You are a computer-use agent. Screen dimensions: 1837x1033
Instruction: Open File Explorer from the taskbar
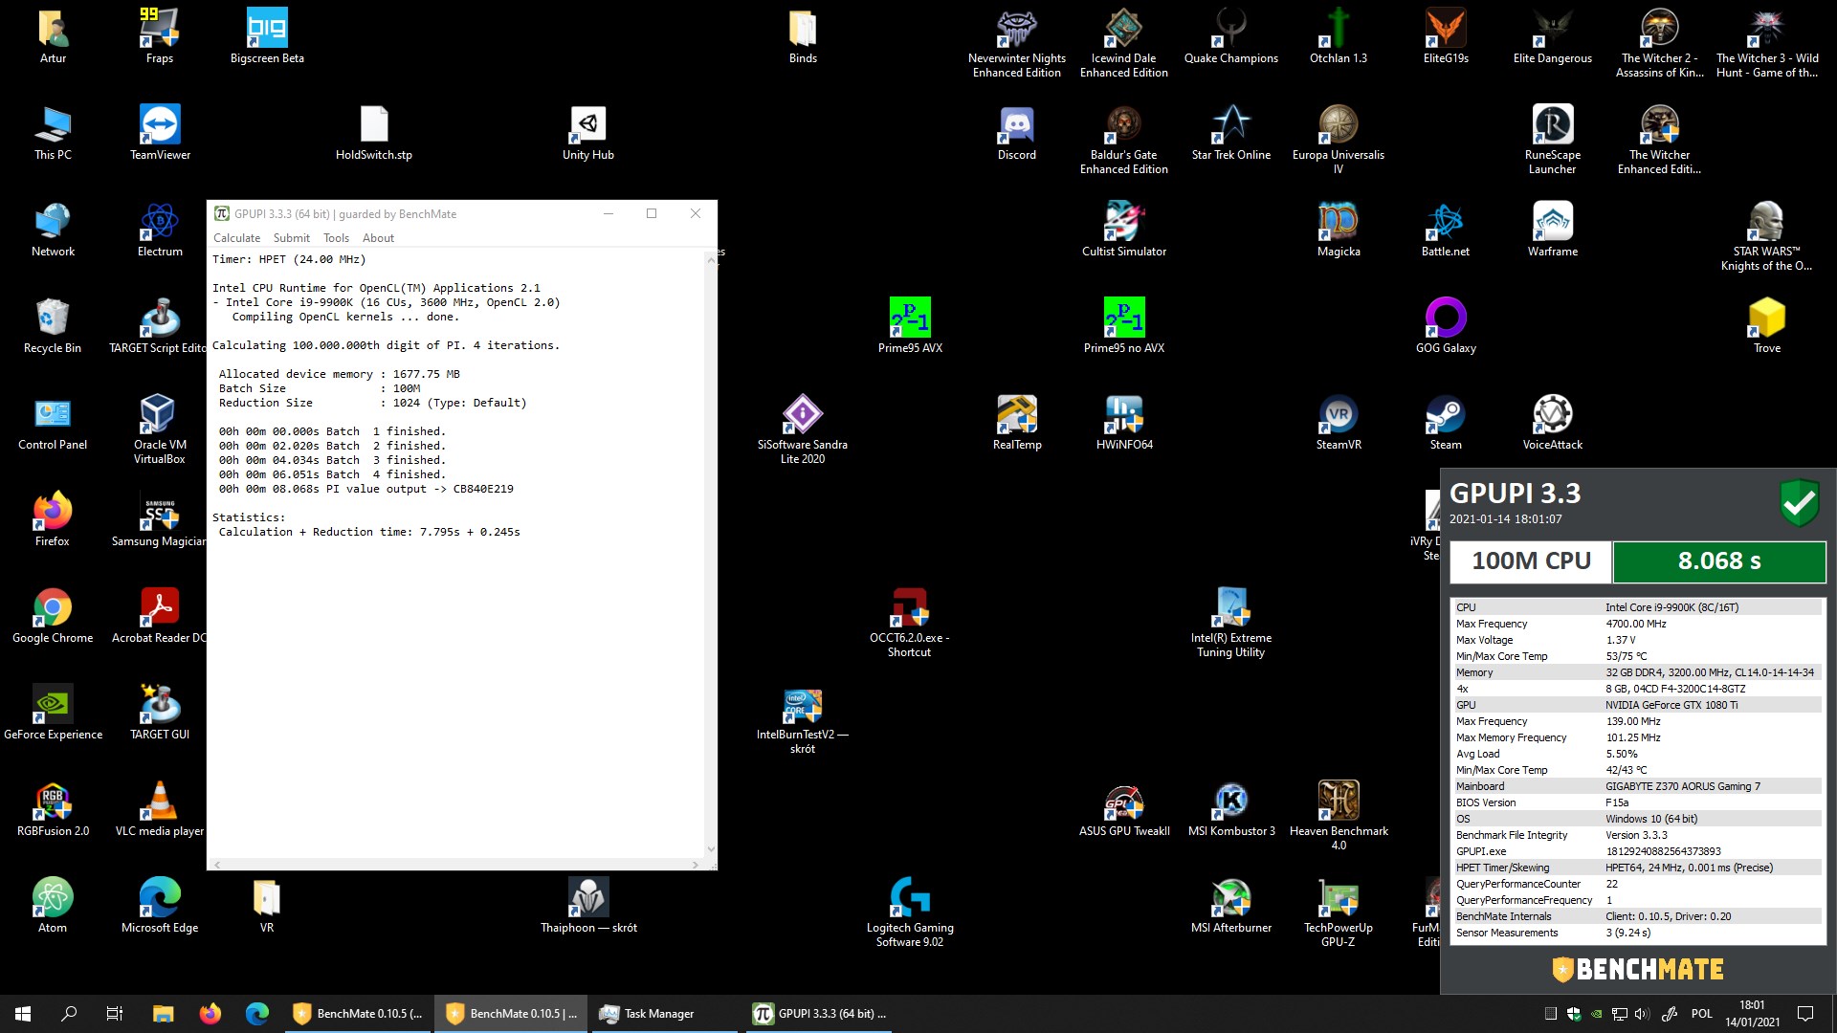(x=164, y=1014)
